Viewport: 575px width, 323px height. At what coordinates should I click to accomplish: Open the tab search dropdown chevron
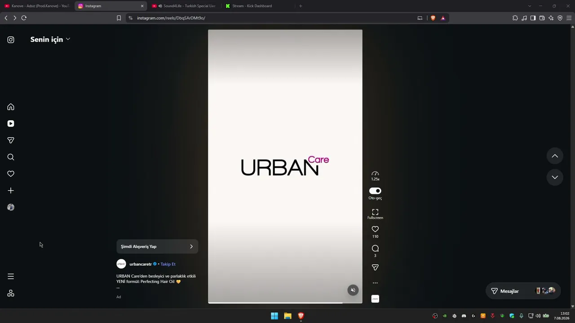point(530,6)
